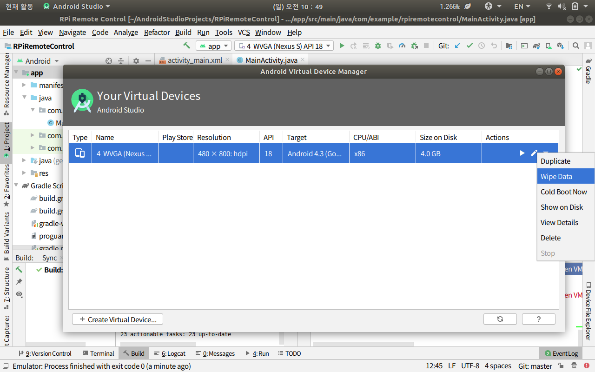This screenshot has width=595, height=372.
Task: Run the app with the green play icon
Action: [x=342, y=46]
